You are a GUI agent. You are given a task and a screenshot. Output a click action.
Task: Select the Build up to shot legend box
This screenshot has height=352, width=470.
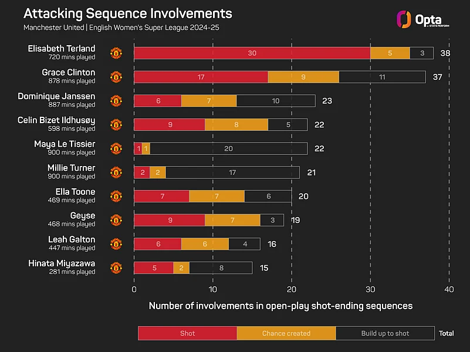(385, 333)
